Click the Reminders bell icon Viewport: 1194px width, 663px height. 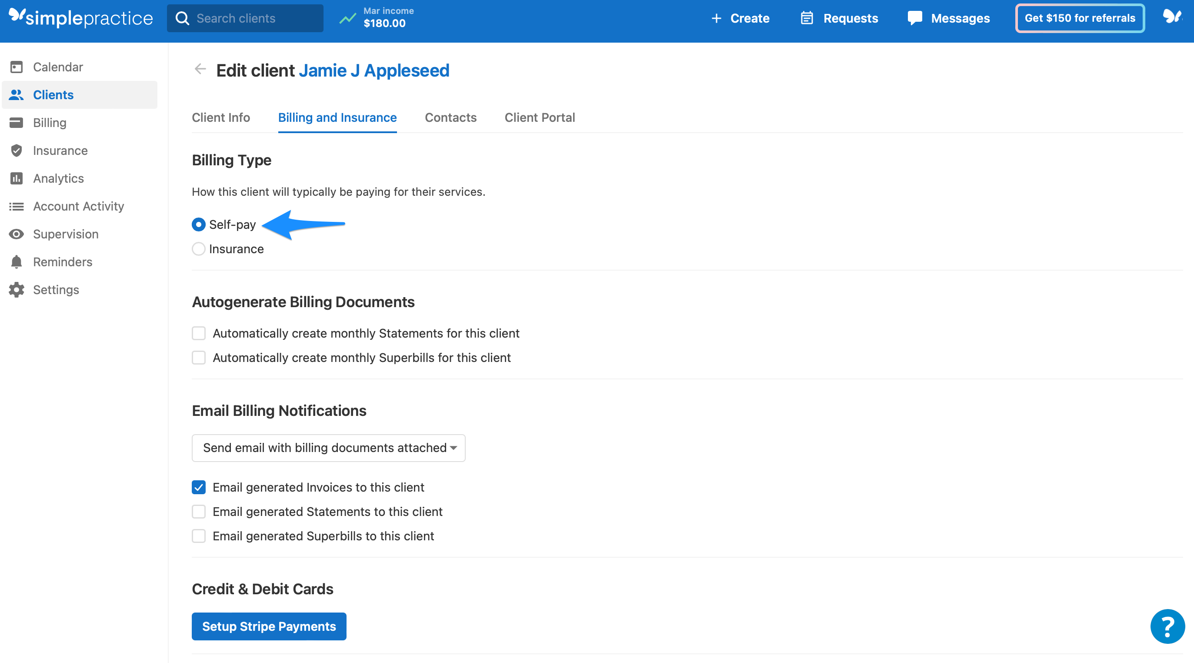pos(16,262)
